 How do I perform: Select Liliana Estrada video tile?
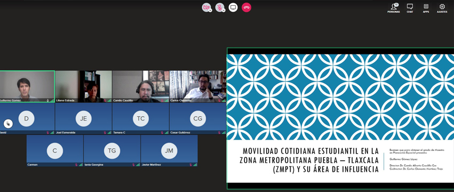click(x=83, y=86)
